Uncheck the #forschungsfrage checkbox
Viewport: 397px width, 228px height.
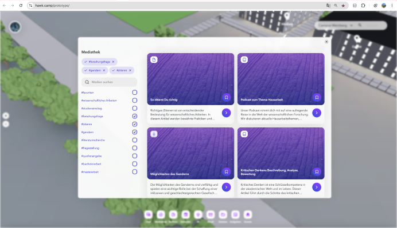(135, 116)
